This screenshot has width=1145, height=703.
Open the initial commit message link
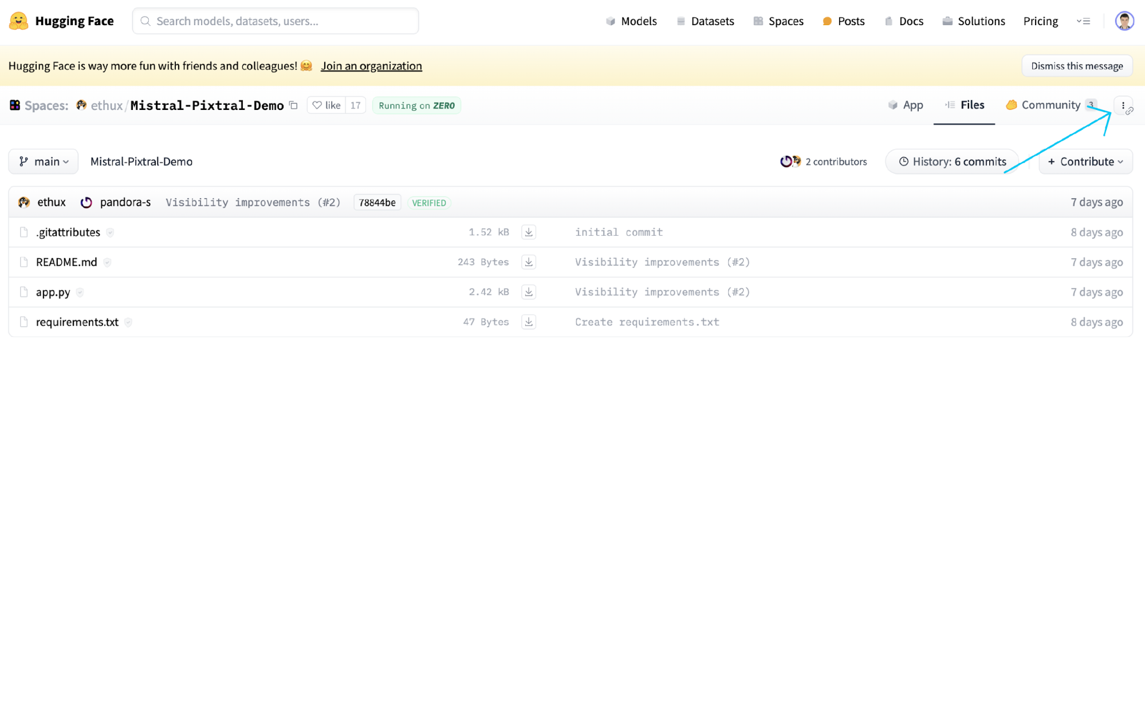click(x=619, y=232)
